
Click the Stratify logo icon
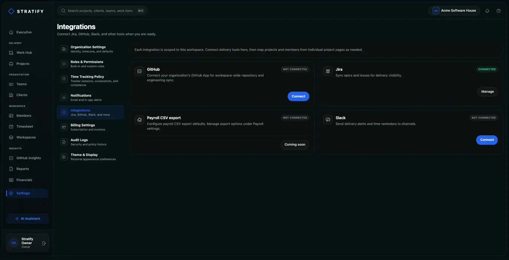[11, 11]
